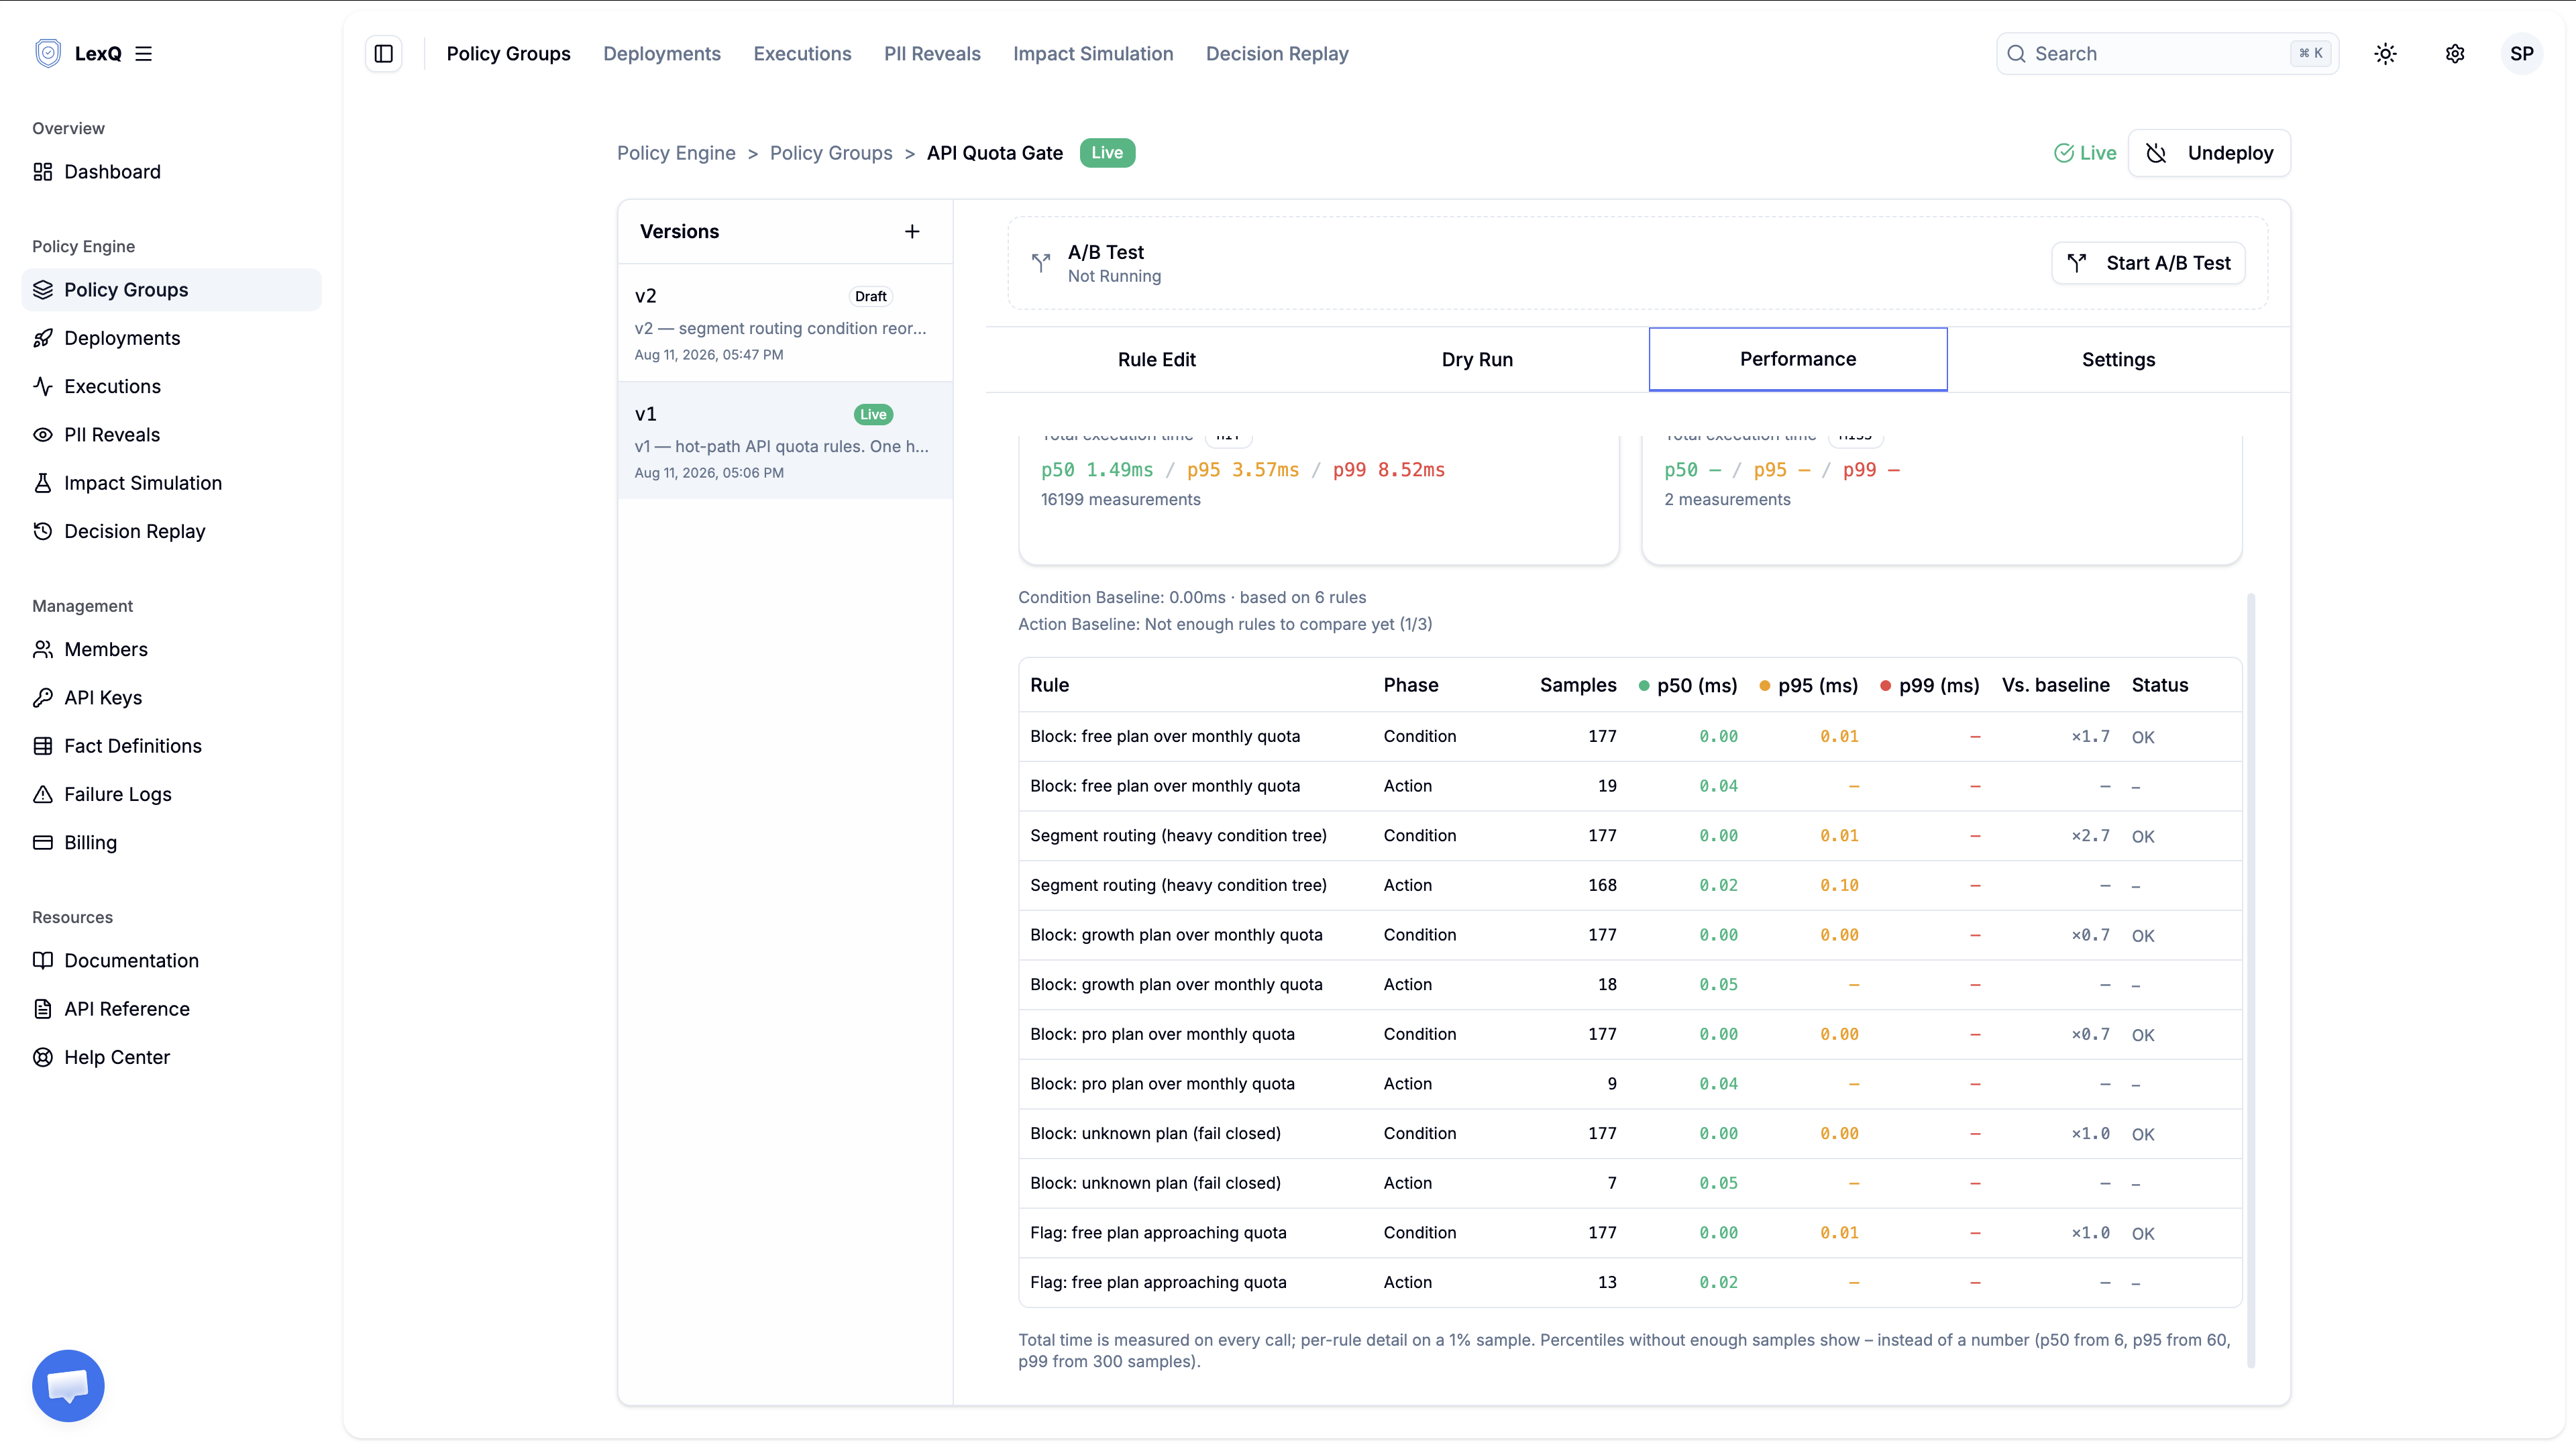Switch to the Dry Run tab

click(1477, 360)
